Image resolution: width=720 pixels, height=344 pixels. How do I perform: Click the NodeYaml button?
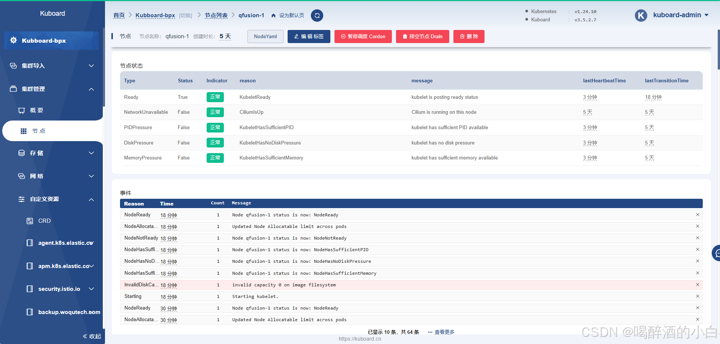click(265, 37)
